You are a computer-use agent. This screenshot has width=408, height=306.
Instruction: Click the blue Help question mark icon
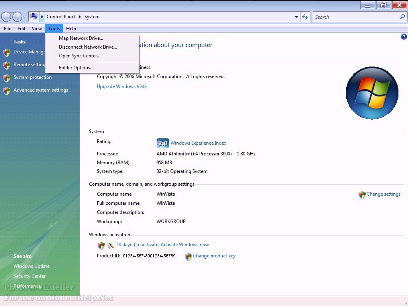point(404,37)
